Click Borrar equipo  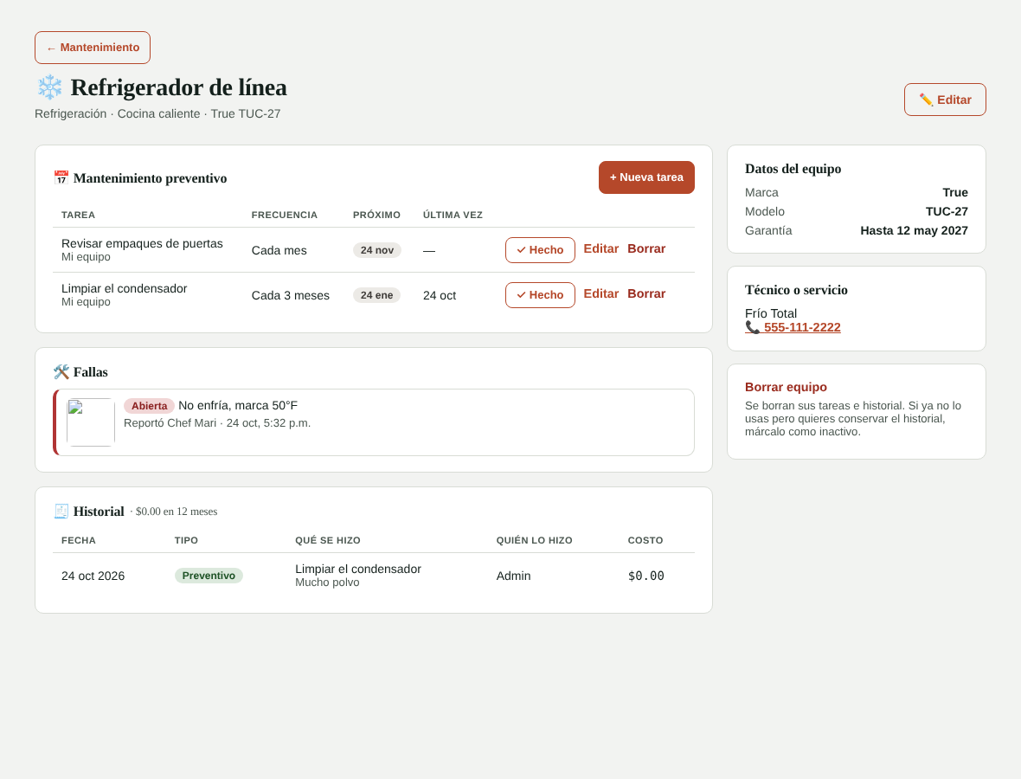coord(786,387)
